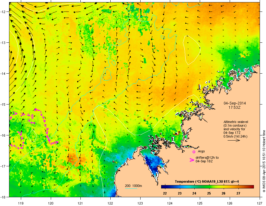Click the latitude axis label -12

click(x=3, y=12)
